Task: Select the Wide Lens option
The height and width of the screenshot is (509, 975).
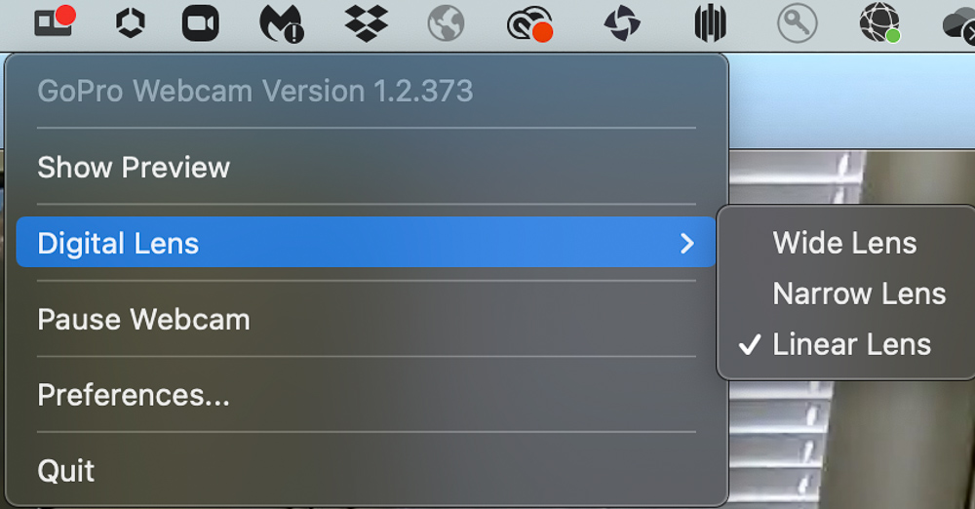Action: tap(845, 243)
